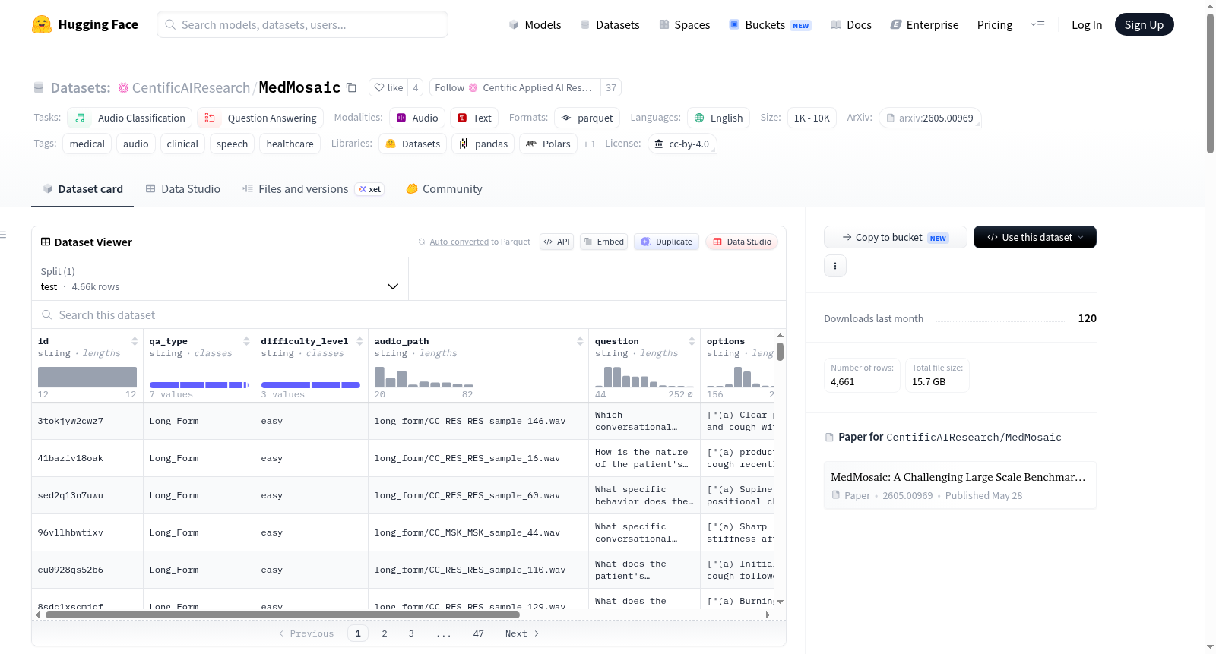Sort the audio_path column
The height and width of the screenshot is (654, 1216).
click(580, 341)
